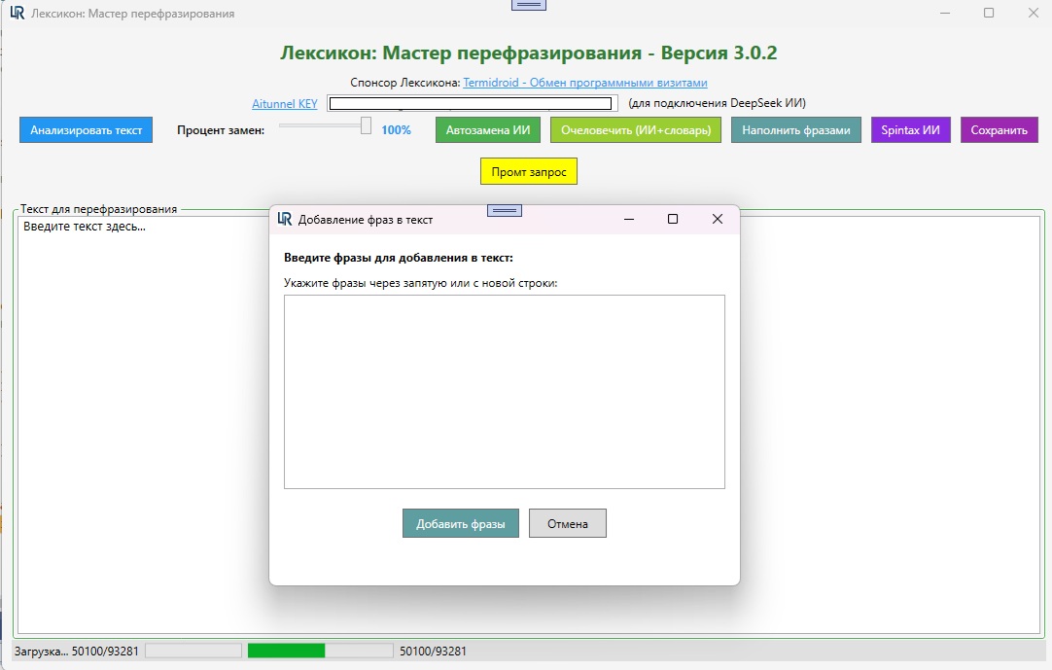Close the 'Добавление фраз в текст' dialog

718,219
